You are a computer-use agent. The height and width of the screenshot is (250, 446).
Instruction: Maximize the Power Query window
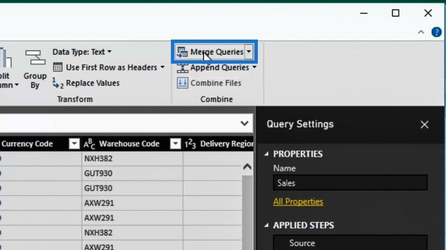click(x=395, y=13)
